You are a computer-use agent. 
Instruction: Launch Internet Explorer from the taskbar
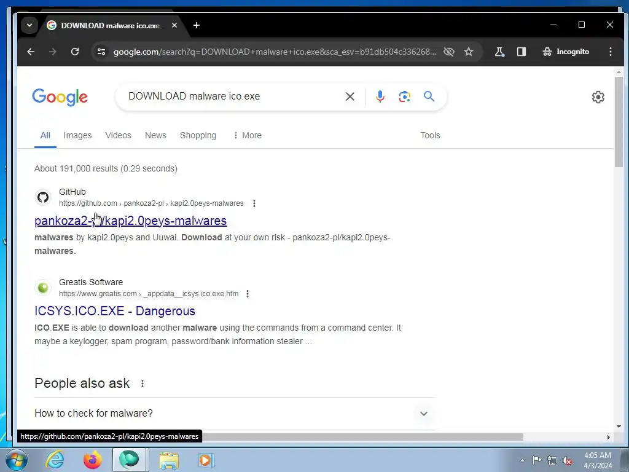point(55,460)
